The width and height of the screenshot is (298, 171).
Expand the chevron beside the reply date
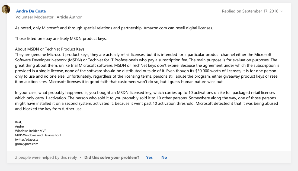pyautogui.click(x=281, y=11)
